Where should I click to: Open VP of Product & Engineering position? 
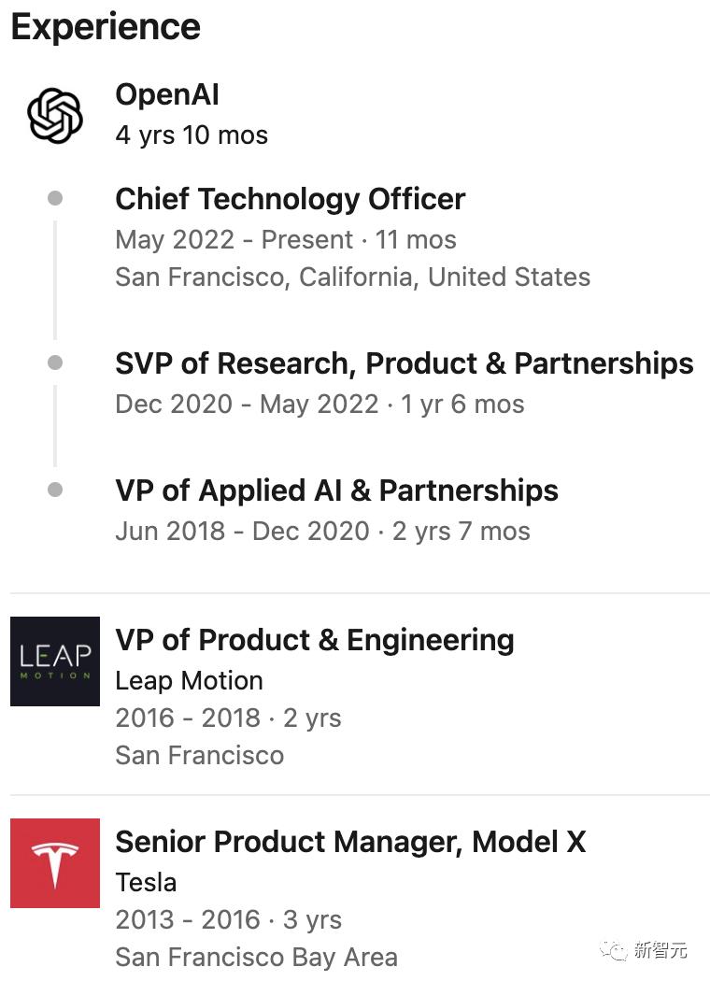click(x=314, y=640)
